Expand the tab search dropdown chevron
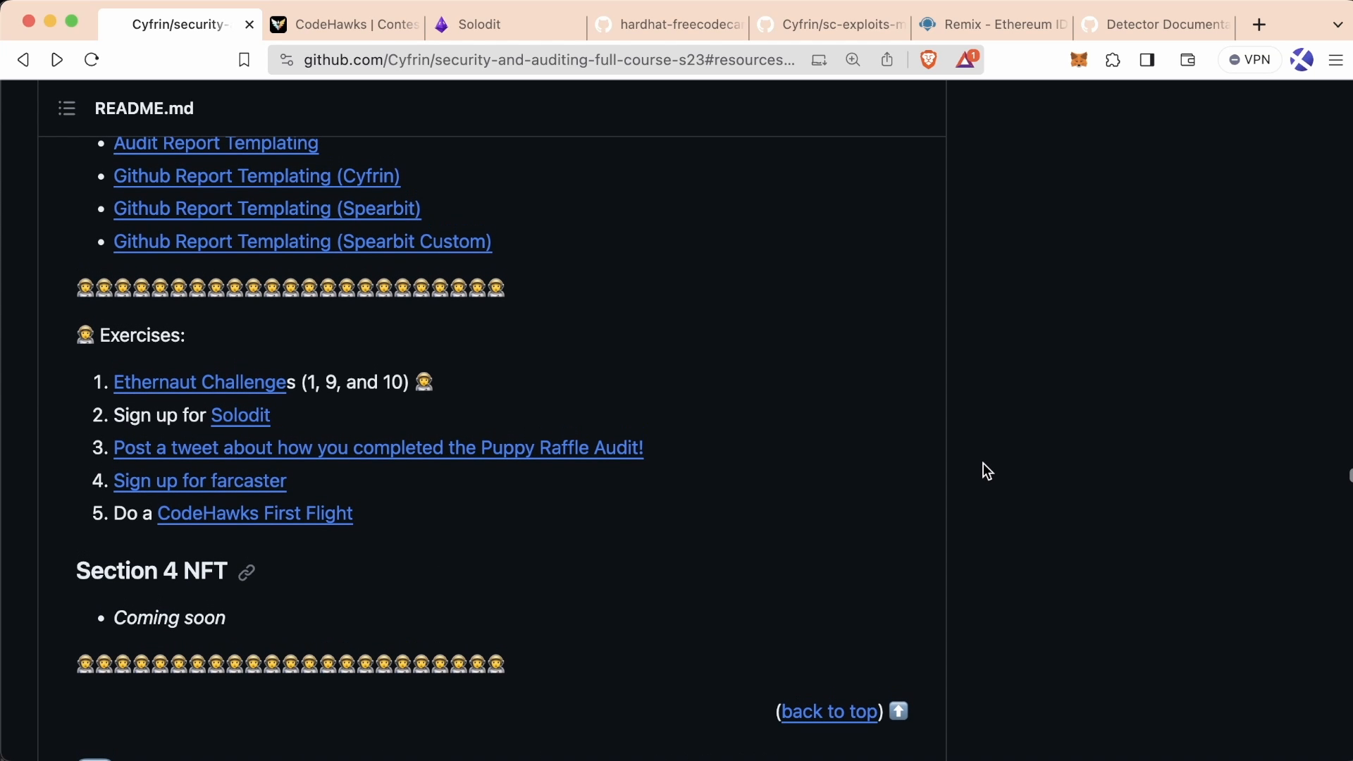The image size is (1353, 761). (1337, 25)
